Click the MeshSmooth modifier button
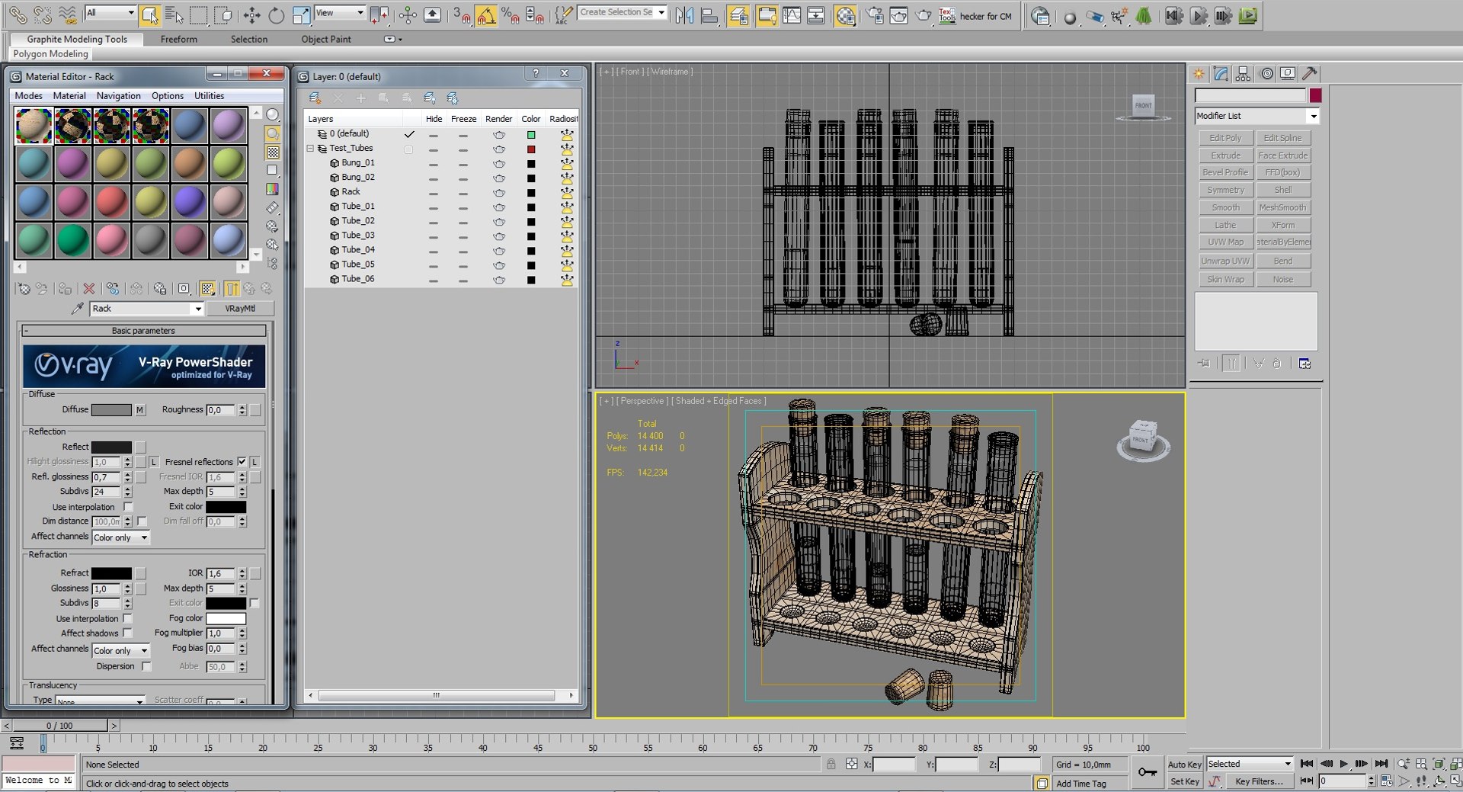This screenshot has width=1463, height=792. pos(1282,207)
